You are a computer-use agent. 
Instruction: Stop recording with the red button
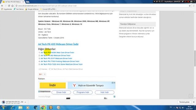[188, 2]
